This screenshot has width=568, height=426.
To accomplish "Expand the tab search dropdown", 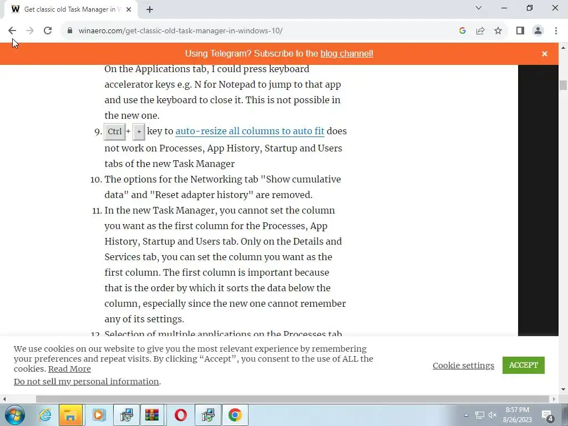I will click(479, 8).
